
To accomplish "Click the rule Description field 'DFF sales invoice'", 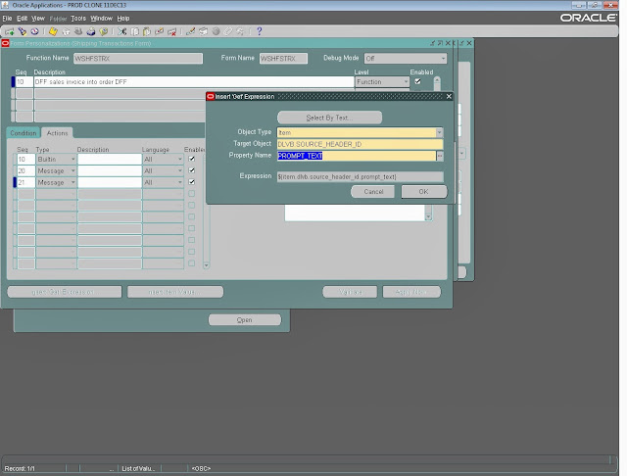I will pos(194,81).
